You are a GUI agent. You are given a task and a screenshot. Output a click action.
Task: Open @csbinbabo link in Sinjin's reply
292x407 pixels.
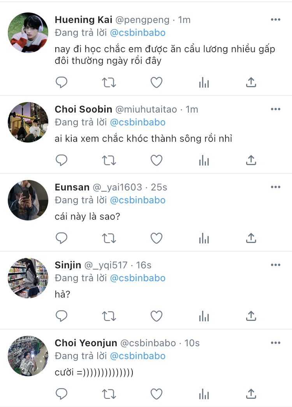137,278
